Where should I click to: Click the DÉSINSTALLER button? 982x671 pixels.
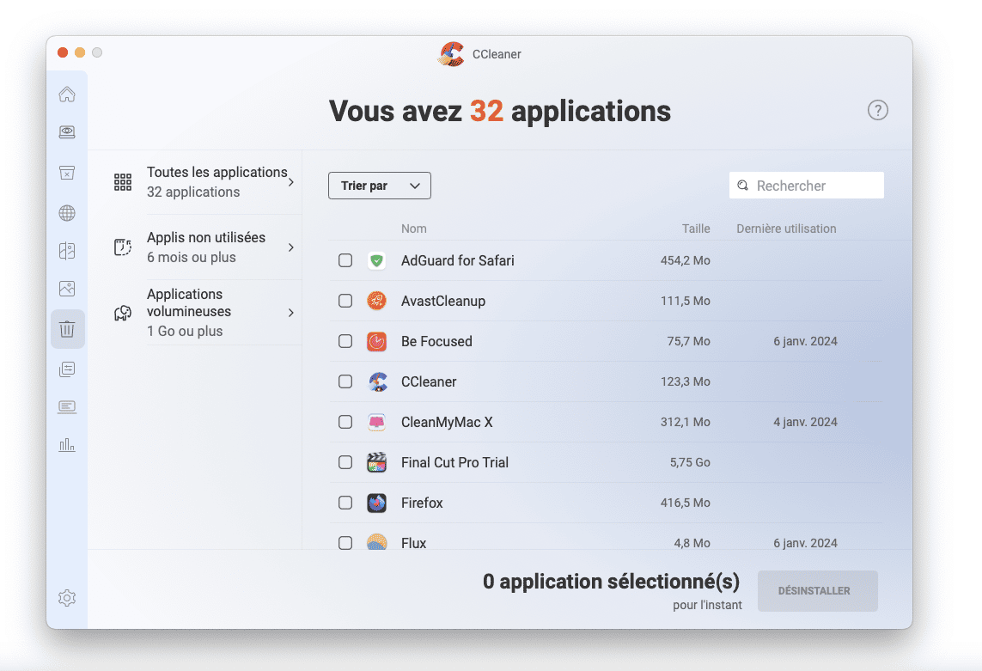click(x=817, y=591)
